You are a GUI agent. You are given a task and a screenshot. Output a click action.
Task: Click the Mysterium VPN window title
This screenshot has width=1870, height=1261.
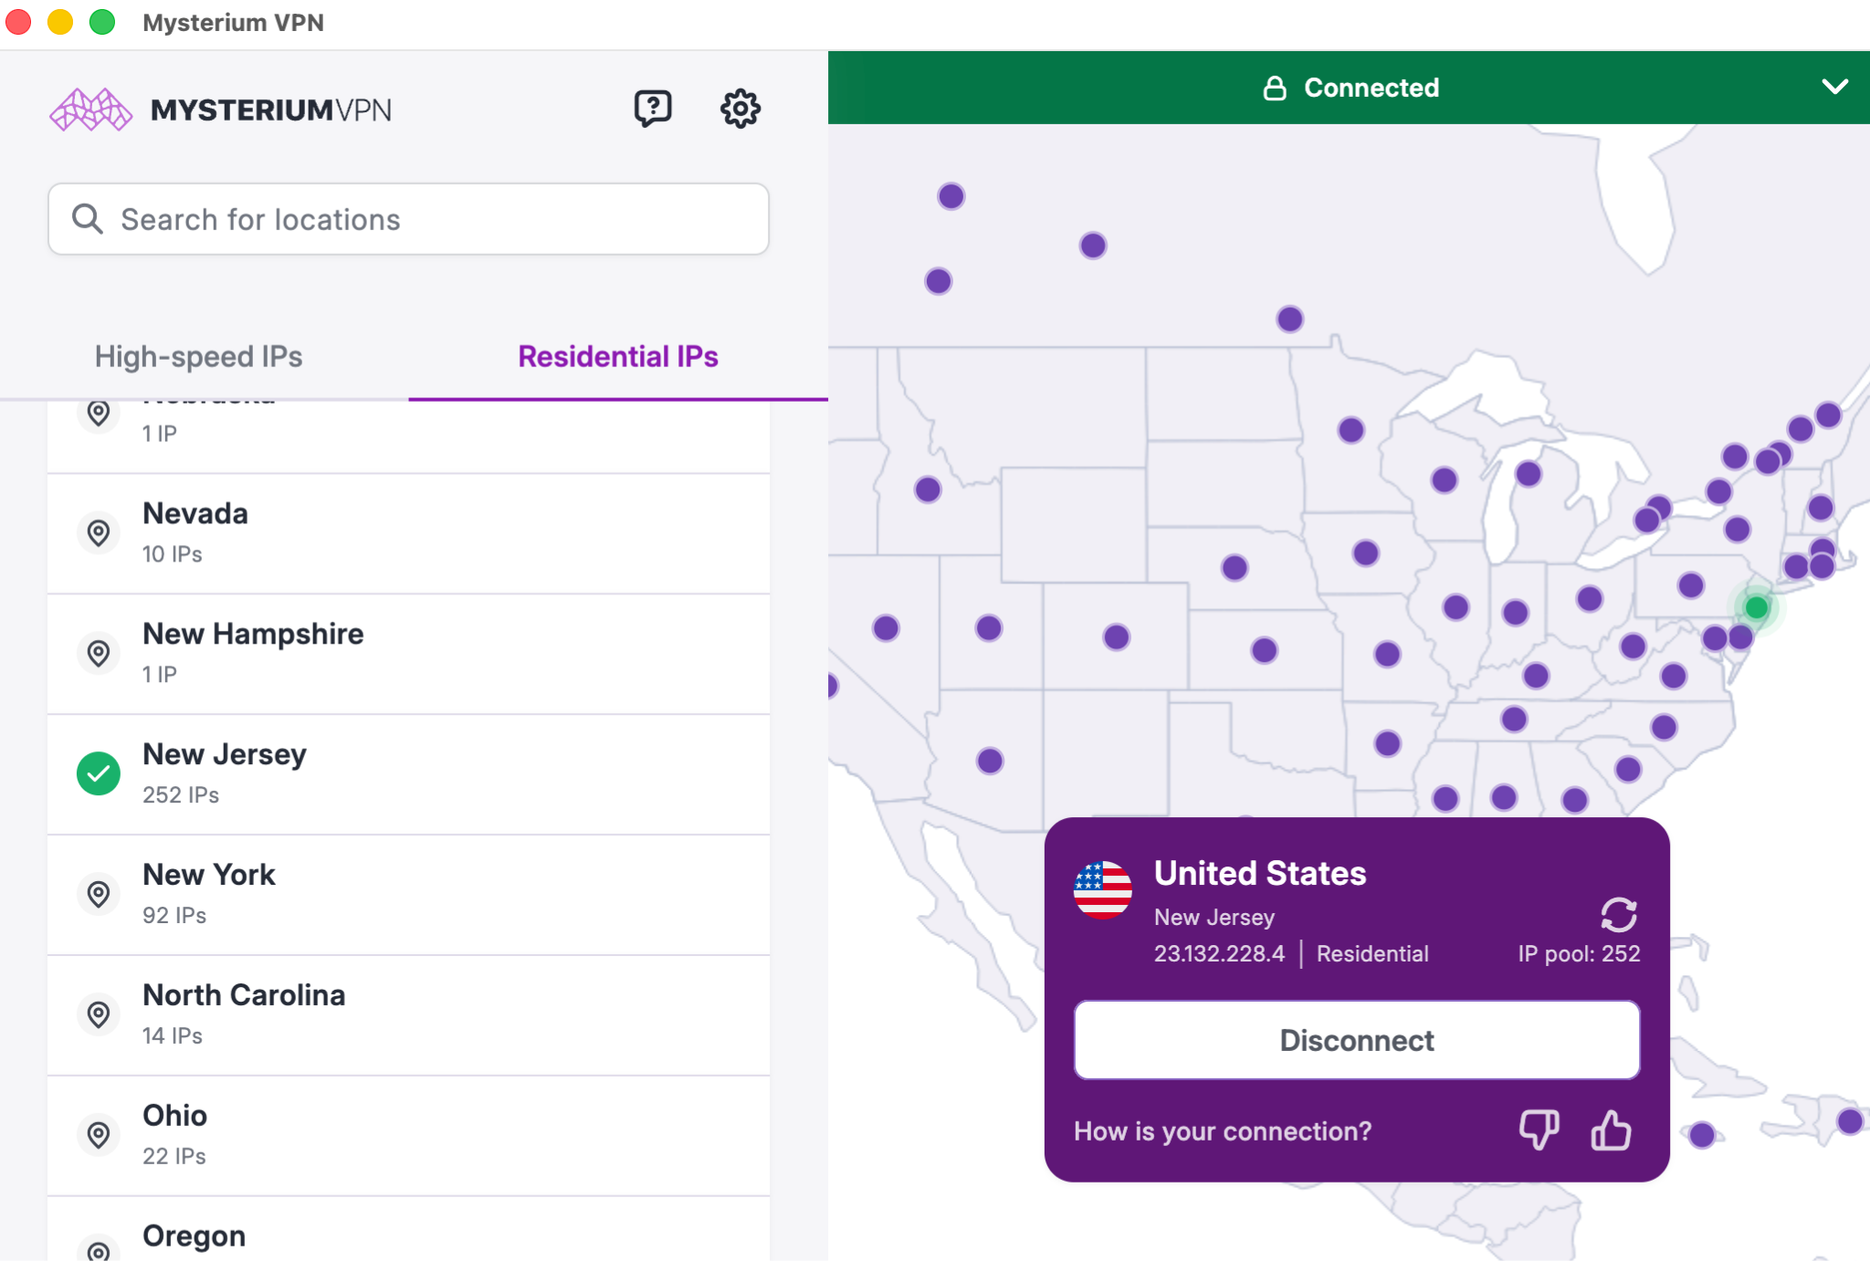pyautogui.click(x=233, y=22)
